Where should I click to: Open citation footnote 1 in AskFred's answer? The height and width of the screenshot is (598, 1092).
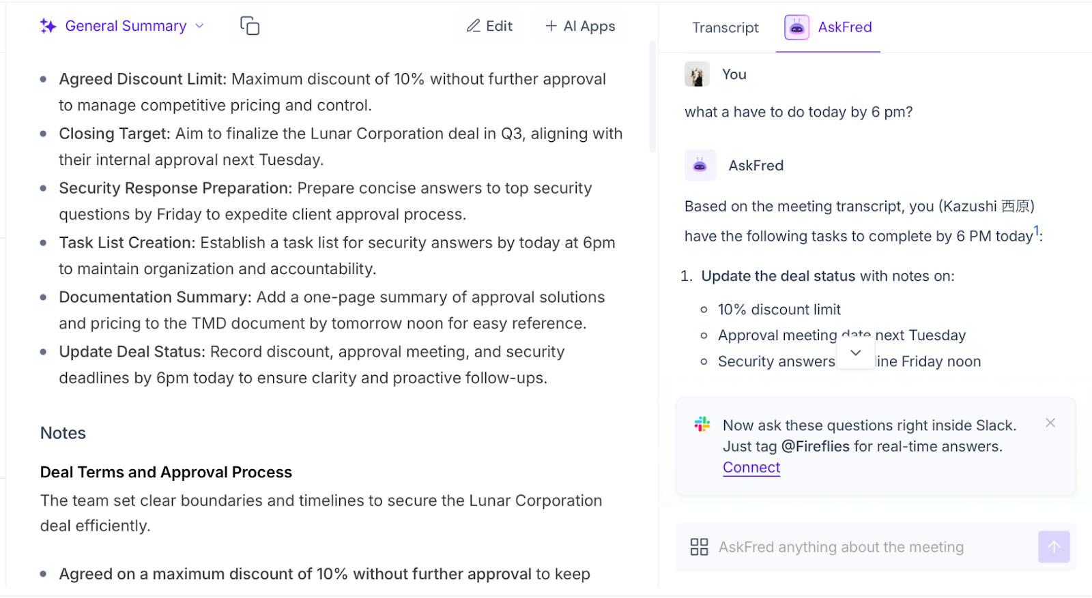pyautogui.click(x=1036, y=230)
